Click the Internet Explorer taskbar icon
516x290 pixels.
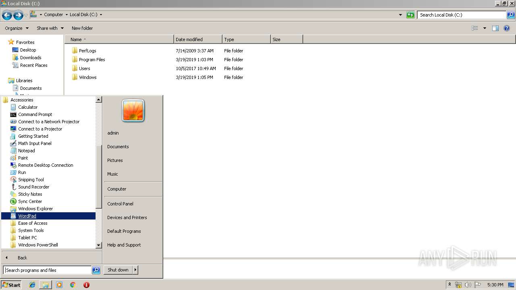pos(32,285)
